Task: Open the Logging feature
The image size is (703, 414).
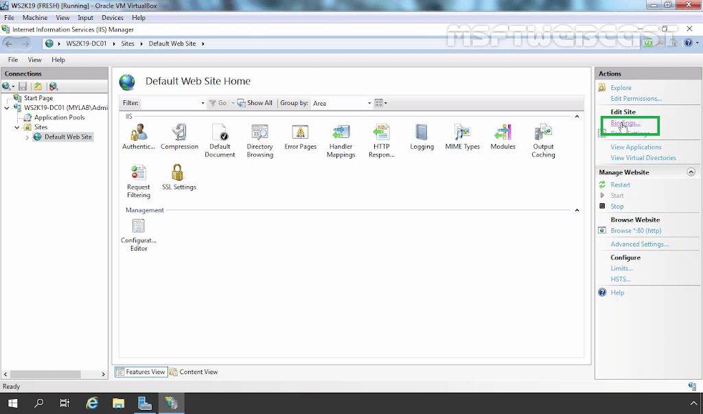Action: click(422, 137)
